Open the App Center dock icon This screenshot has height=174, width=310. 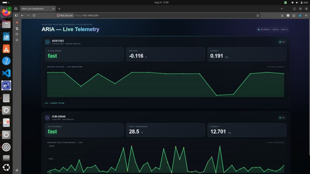tap(6, 49)
